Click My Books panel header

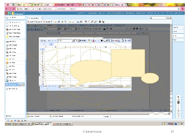pos(12,85)
